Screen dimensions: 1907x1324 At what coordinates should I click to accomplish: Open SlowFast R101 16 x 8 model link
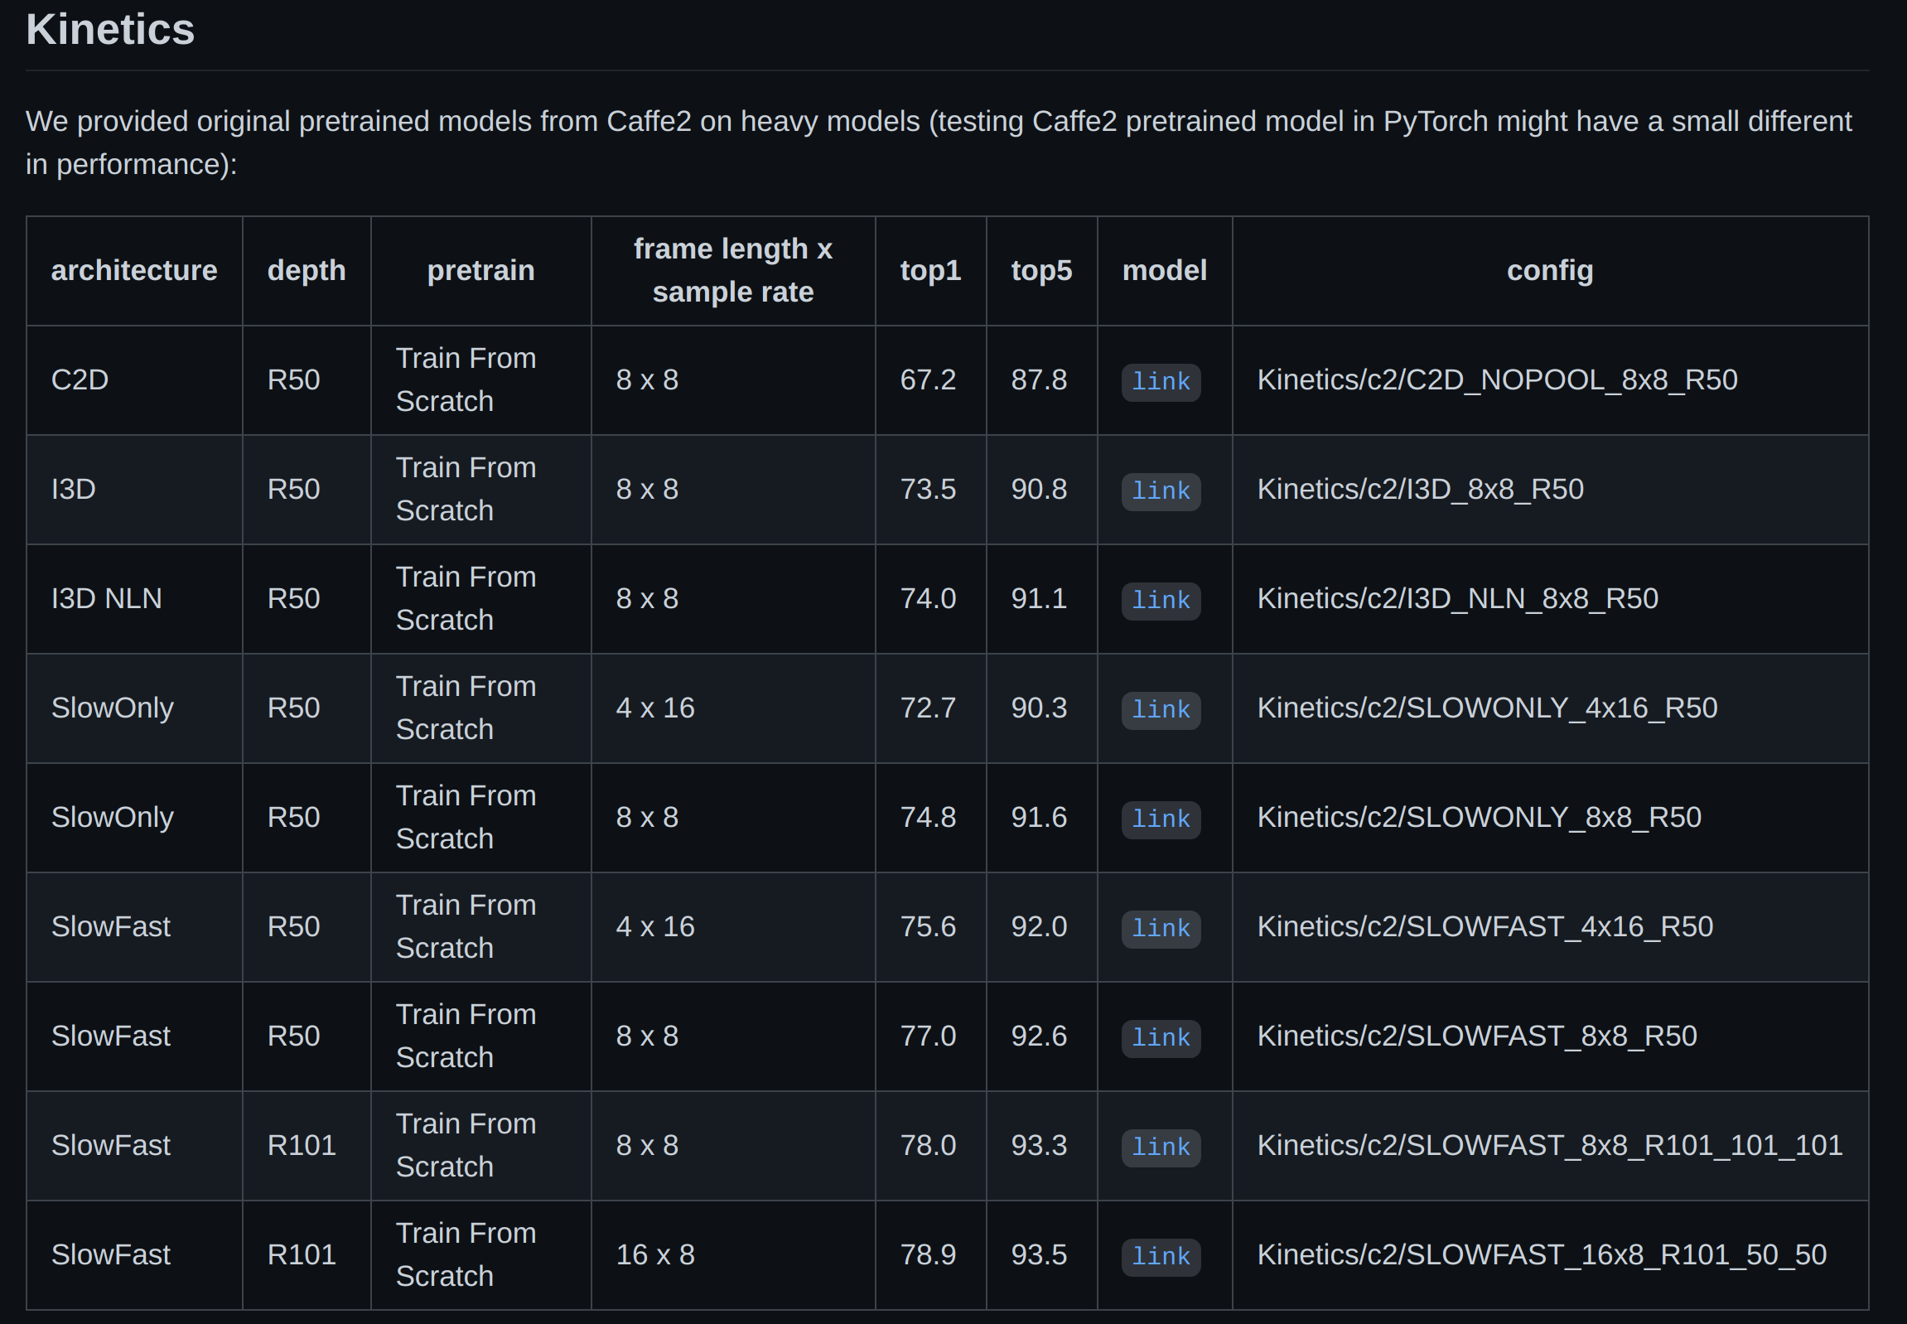point(1160,1257)
